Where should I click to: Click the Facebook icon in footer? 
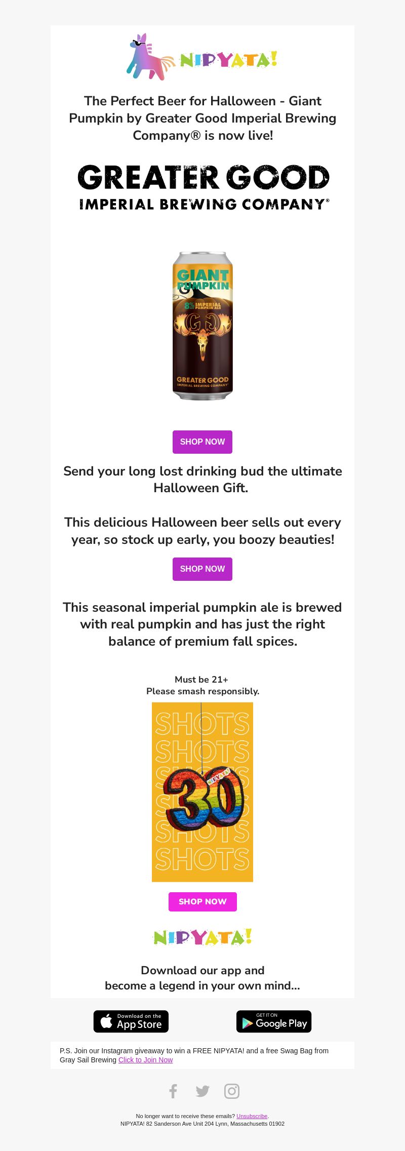pyautogui.click(x=173, y=1091)
